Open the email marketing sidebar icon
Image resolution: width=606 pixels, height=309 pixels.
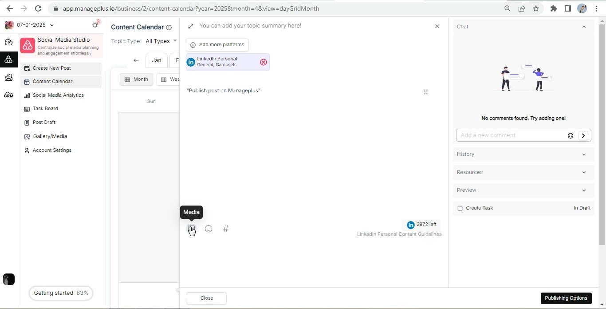tap(9, 78)
